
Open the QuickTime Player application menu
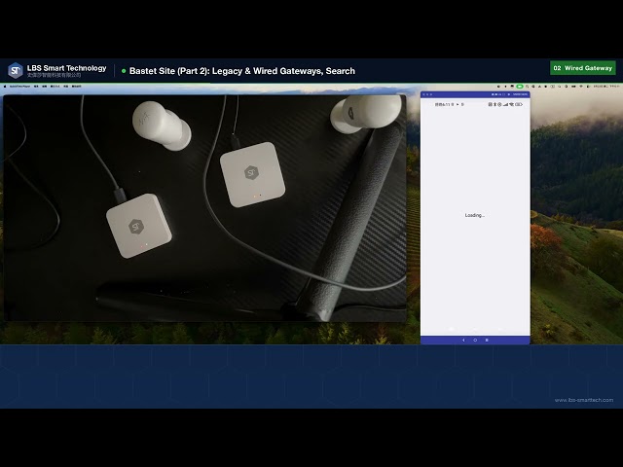click(x=19, y=87)
